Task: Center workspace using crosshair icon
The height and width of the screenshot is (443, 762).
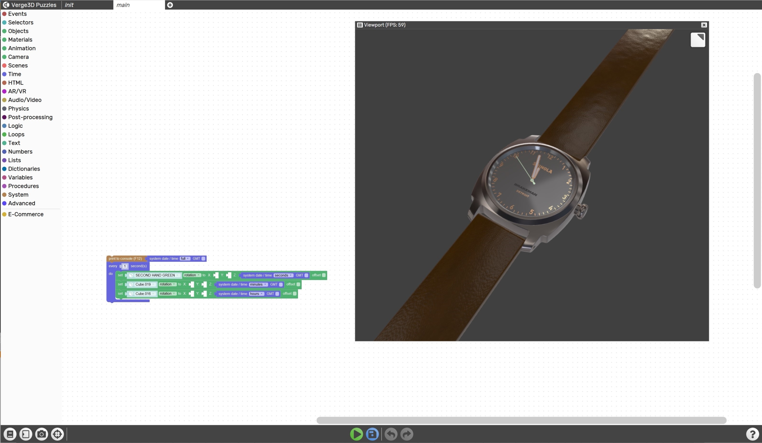Action: [x=57, y=434]
